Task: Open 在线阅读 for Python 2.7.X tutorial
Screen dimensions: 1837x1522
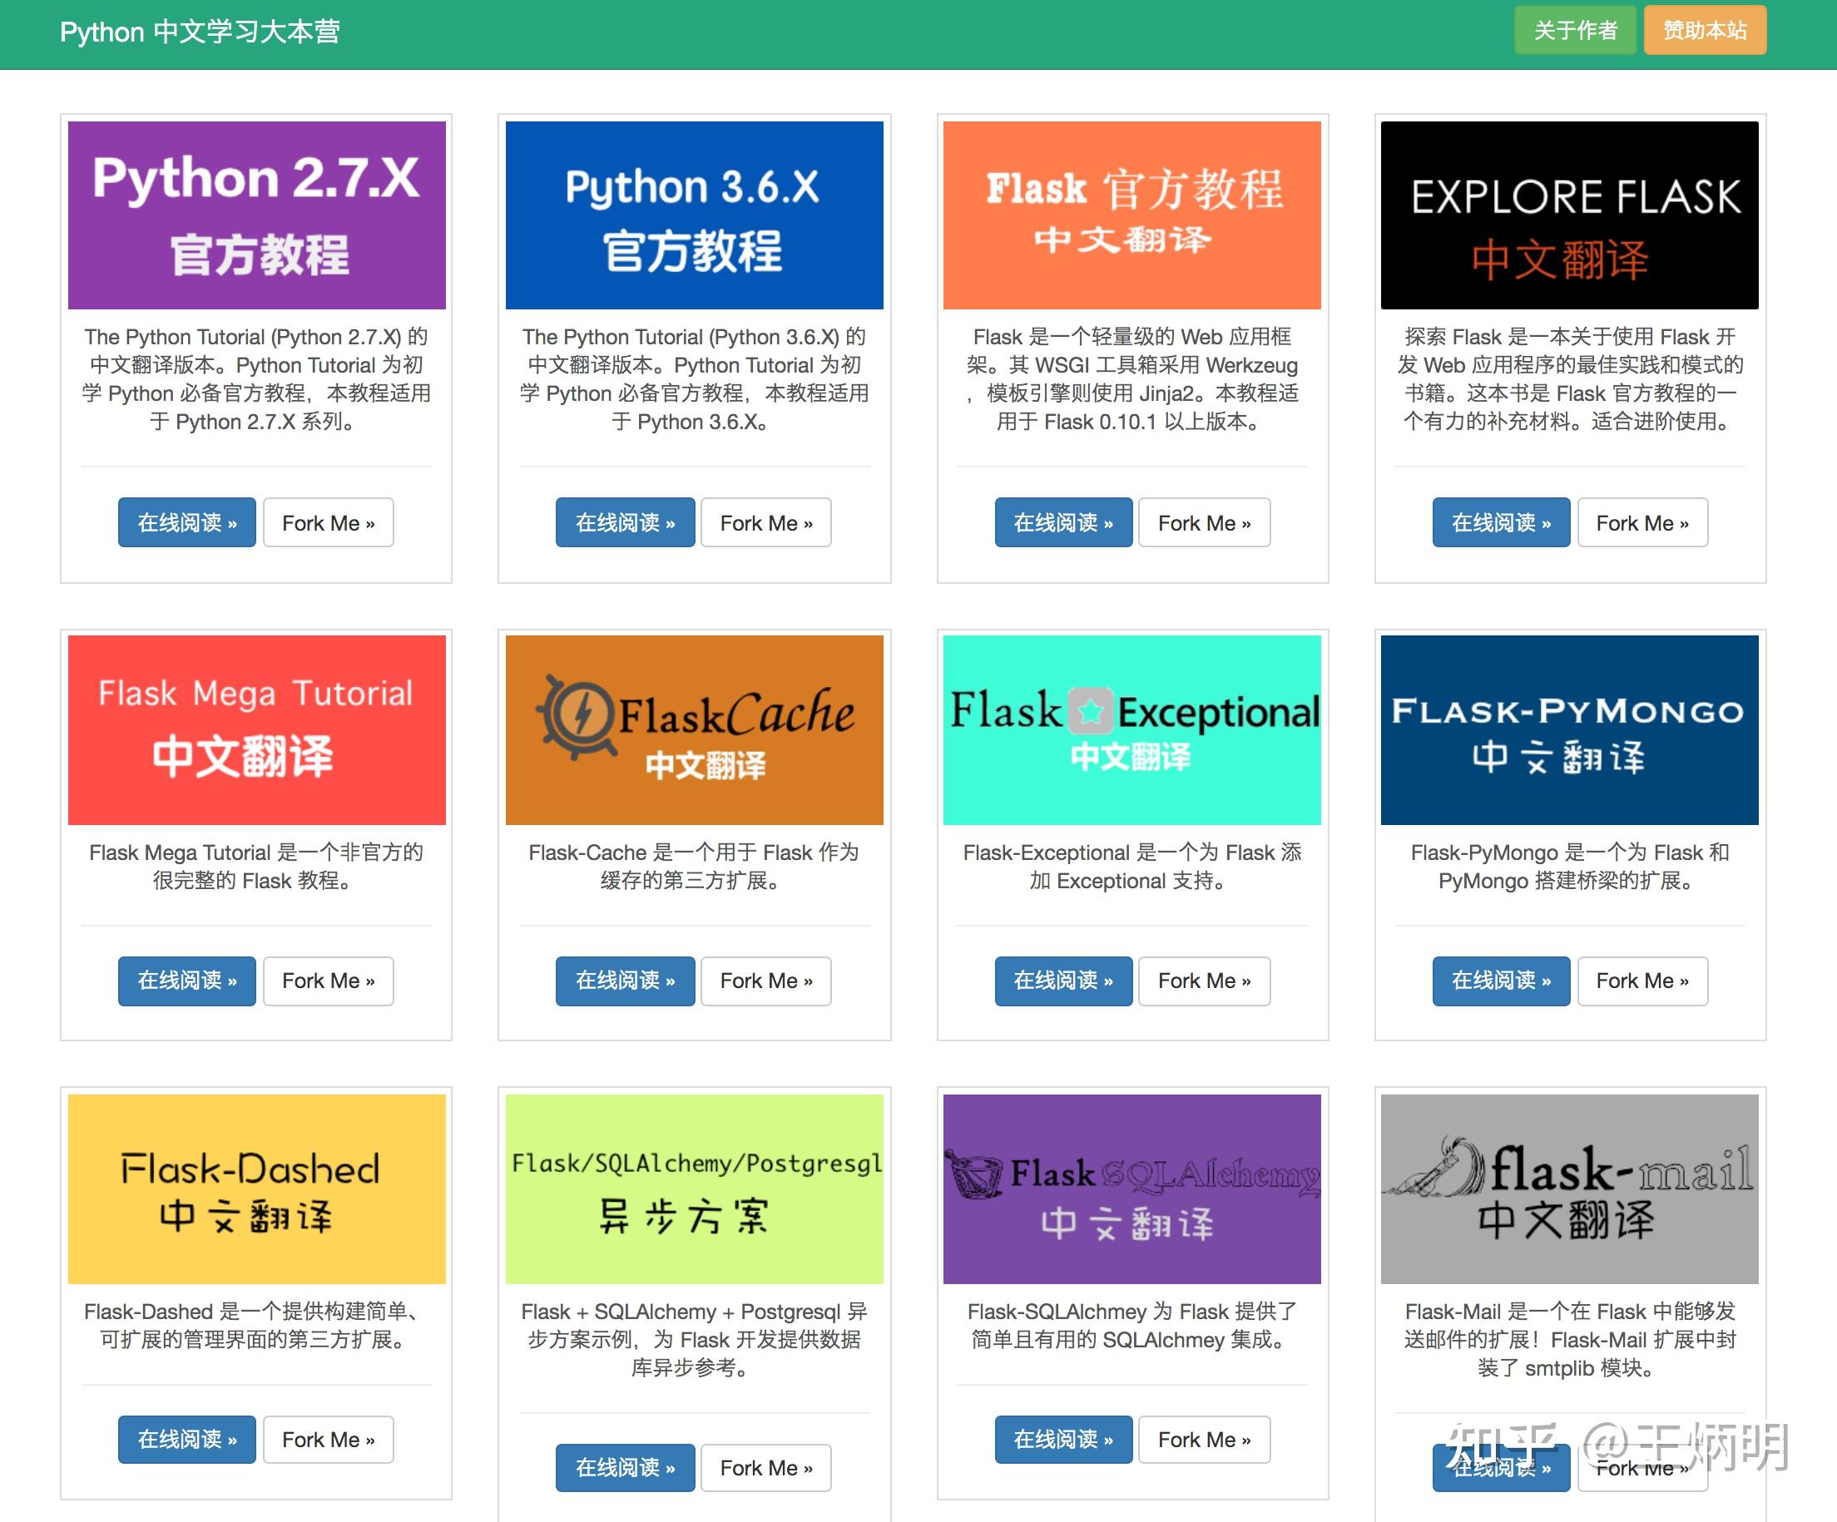Action: (186, 522)
